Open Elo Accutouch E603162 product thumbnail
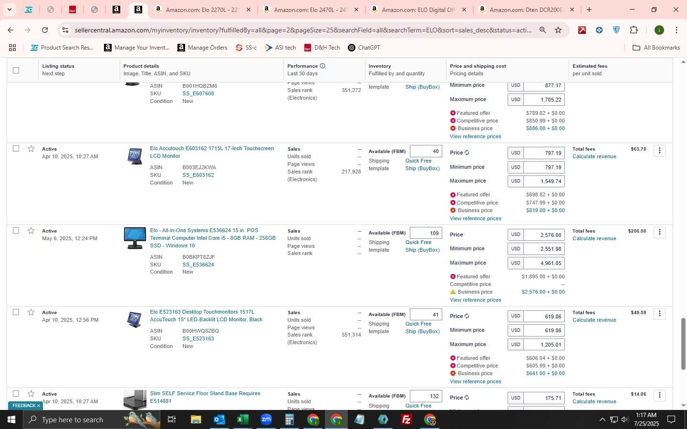Image resolution: width=687 pixels, height=429 pixels. [135, 156]
